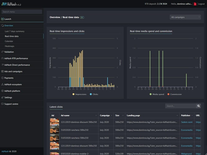This screenshot has height=155, width=207.
Task: Click the Settings gear icon in sidebar
Action: pos(2,97)
